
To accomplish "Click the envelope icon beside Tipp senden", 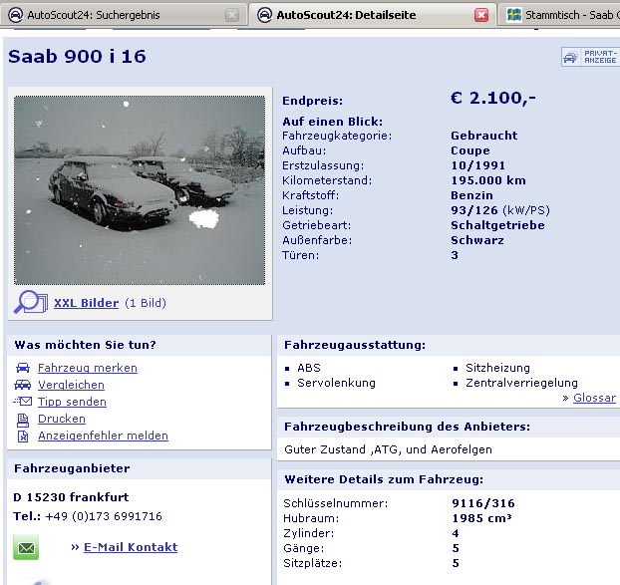I will pyautogui.click(x=23, y=402).
